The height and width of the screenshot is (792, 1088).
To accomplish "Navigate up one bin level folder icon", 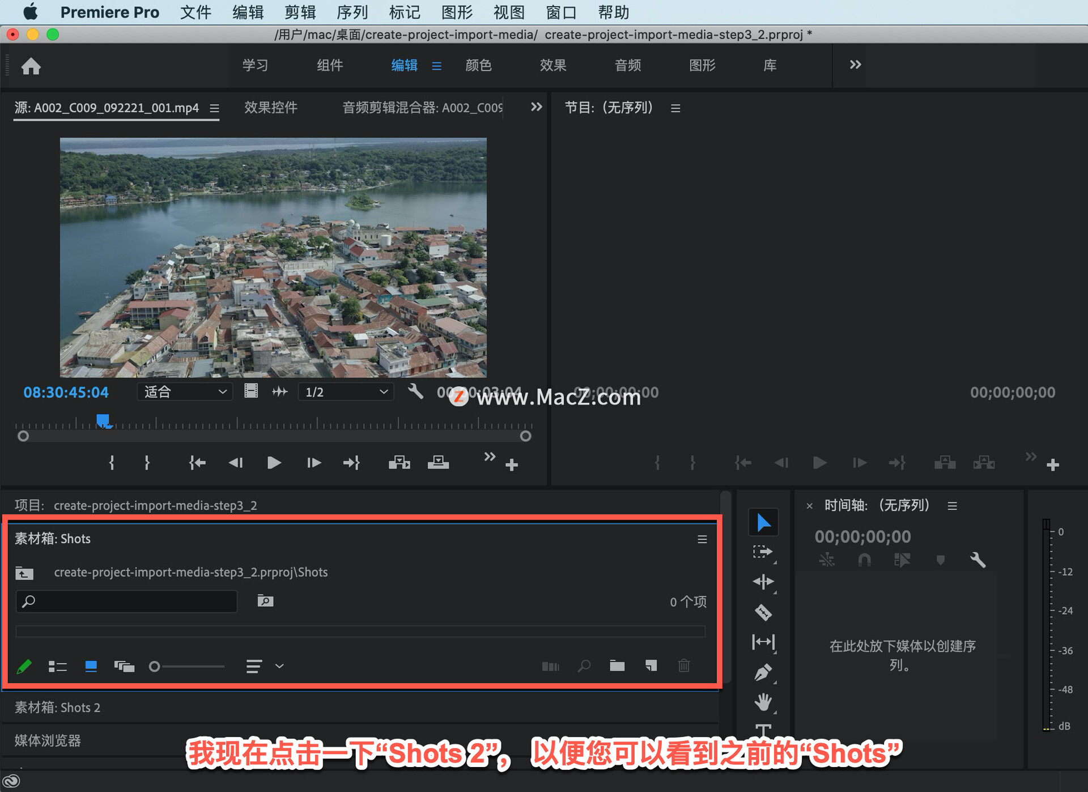I will click(24, 573).
